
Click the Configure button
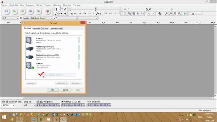(x=31, y=83)
